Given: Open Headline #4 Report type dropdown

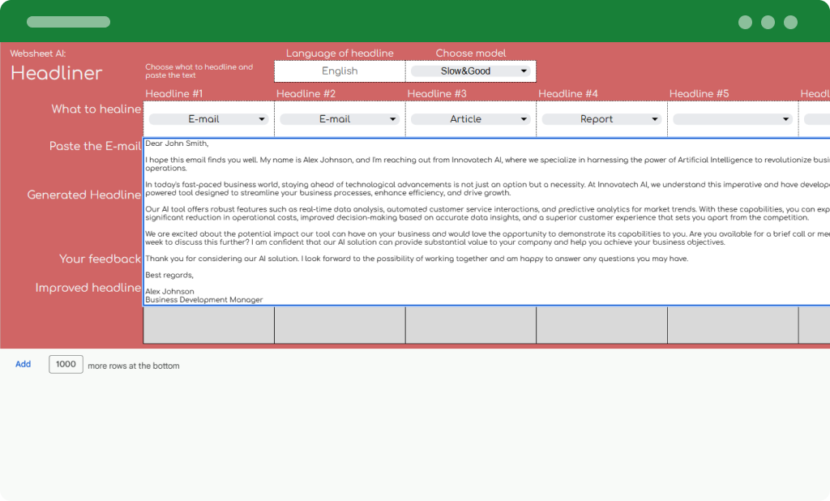Looking at the screenshot, I should tap(601, 119).
